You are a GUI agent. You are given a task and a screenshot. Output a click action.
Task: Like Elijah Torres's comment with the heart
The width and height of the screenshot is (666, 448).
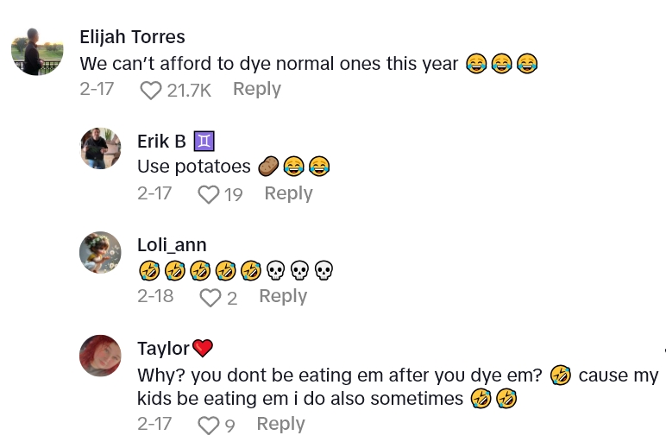tap(151, 90)
